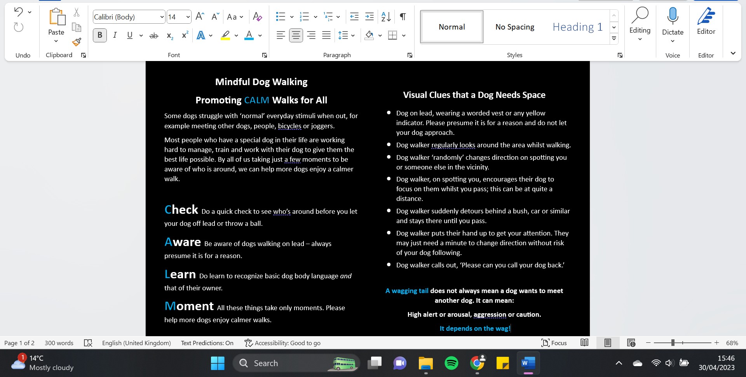Apply text effects A icon
This screenshot has height=377, width=746.
point(201,35)
